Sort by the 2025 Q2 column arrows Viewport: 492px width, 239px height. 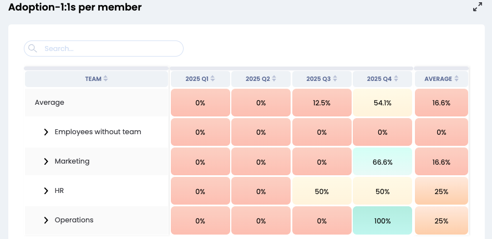(273, 79)
